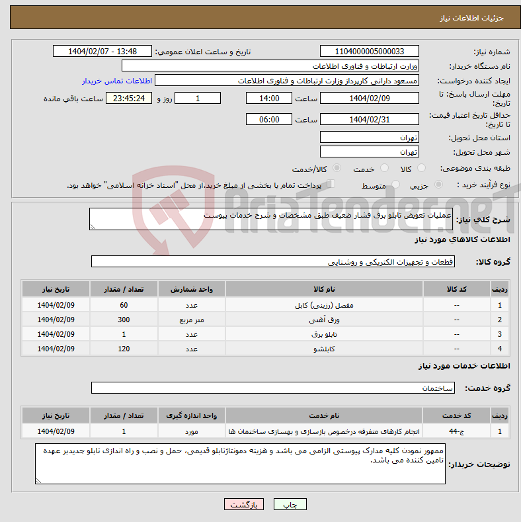Click the service name انجام کارهای متفرقه cell

tap(324, 431)
